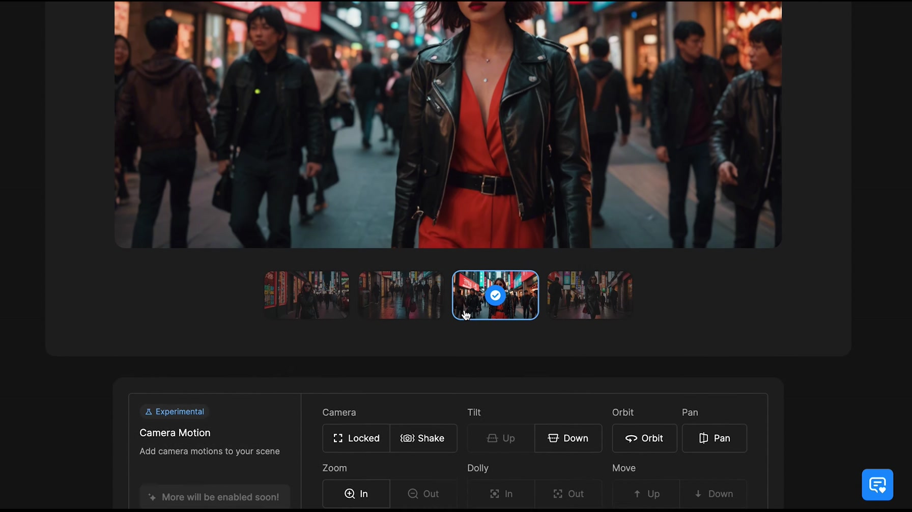This screenshot has height=512, width=912.
Task: Select Dolly In motion
Action: [x=501, y=494]
